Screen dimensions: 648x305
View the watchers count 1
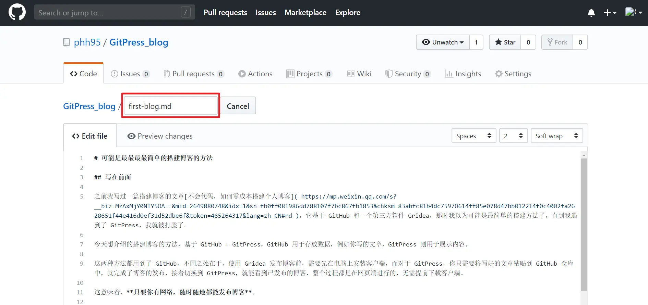click(x=476, y=42)
